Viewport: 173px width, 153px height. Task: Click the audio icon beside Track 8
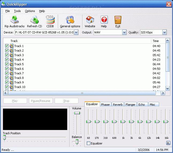(x=12, y=78)
